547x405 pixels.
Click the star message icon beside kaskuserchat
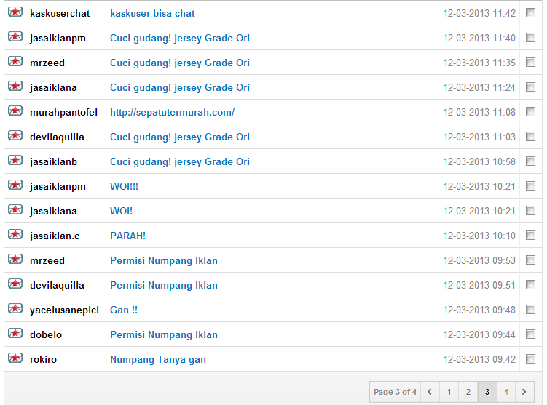pyautogui.click(x=15, y=12)
